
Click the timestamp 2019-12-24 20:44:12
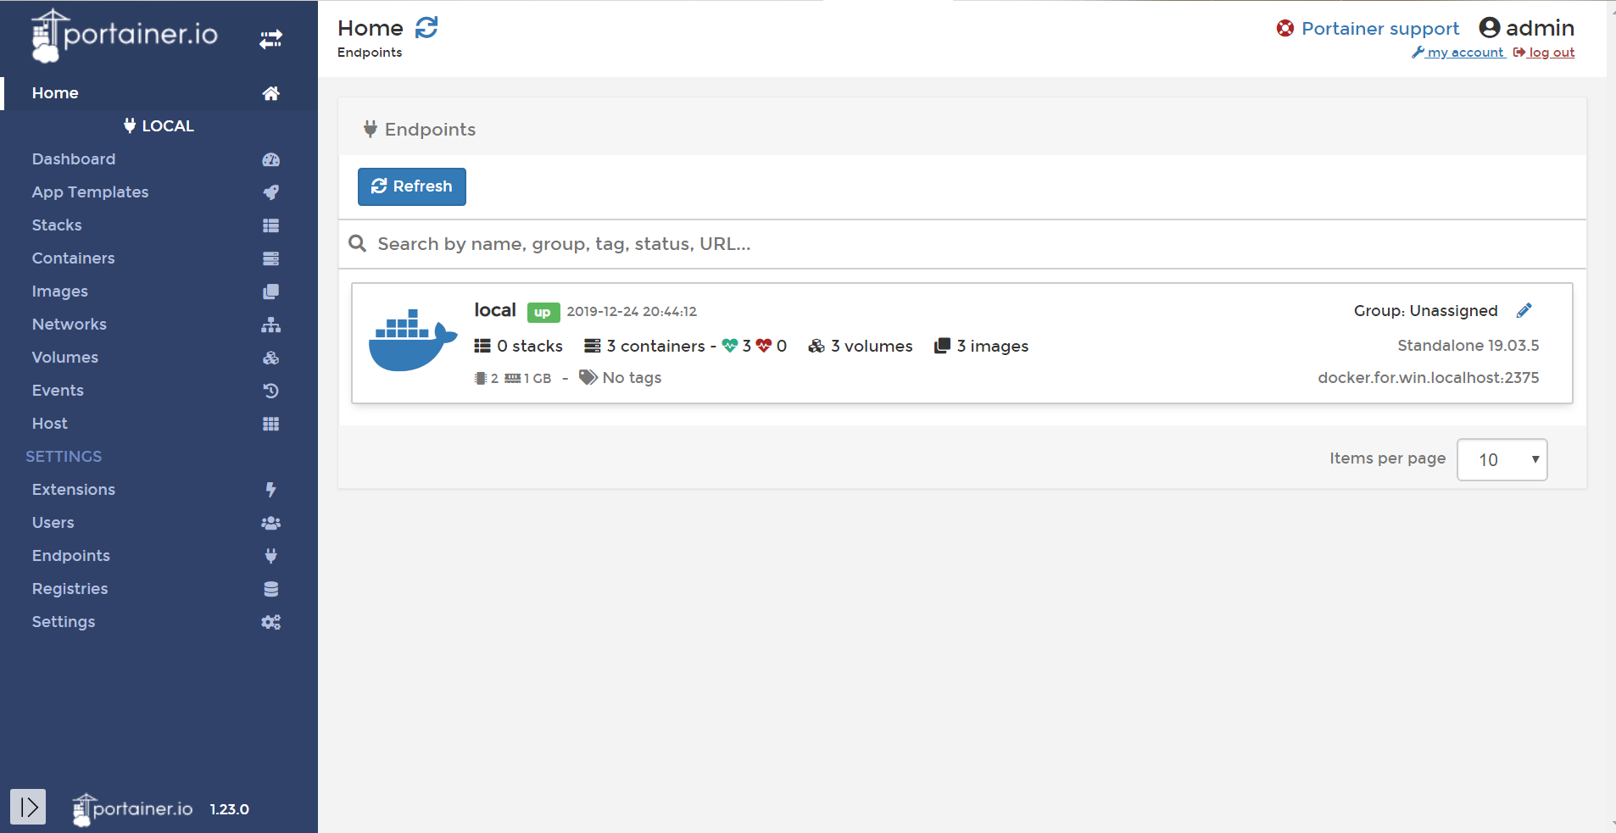tap(632, 312)
